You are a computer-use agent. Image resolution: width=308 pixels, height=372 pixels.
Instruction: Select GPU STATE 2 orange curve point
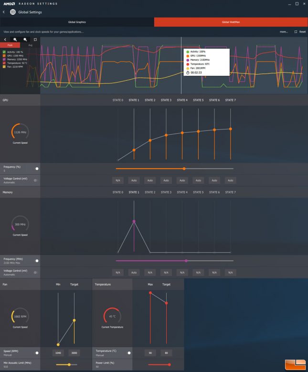[x=150, y=140]
